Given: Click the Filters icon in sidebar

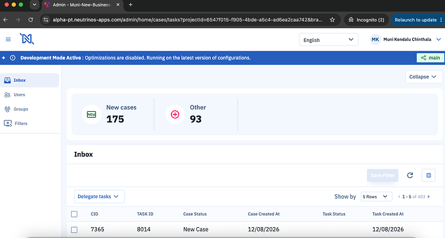Looking at the screenshot, I should [8, 124].
